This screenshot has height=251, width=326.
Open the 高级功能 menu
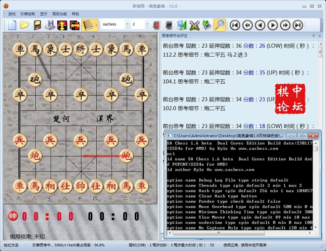click(60, 14)
